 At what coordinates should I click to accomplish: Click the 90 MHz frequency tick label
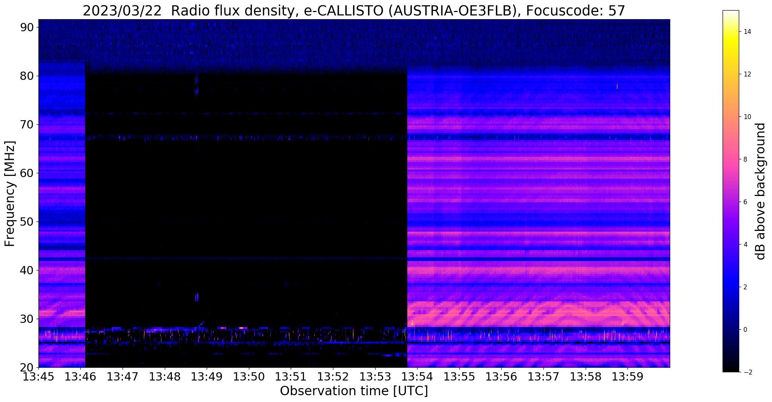(27, 27)
